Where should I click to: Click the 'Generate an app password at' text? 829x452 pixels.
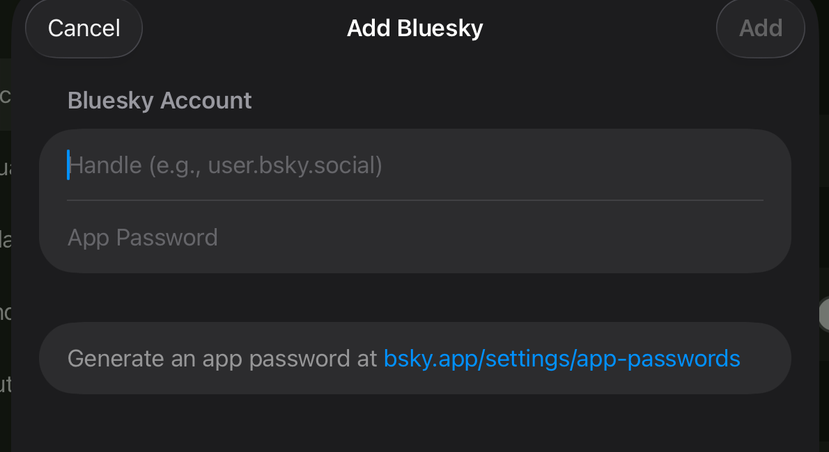[x=220, y=358]
